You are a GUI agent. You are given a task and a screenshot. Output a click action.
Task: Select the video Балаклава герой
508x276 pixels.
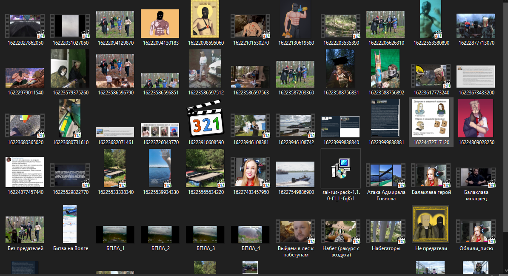431,176
